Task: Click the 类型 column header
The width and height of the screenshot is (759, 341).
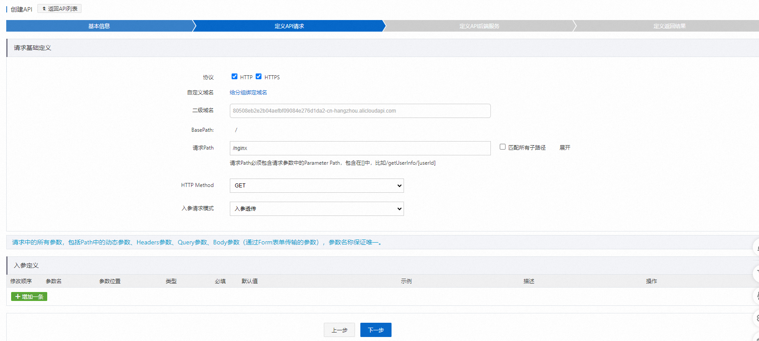Action: (x=171, y=281)
